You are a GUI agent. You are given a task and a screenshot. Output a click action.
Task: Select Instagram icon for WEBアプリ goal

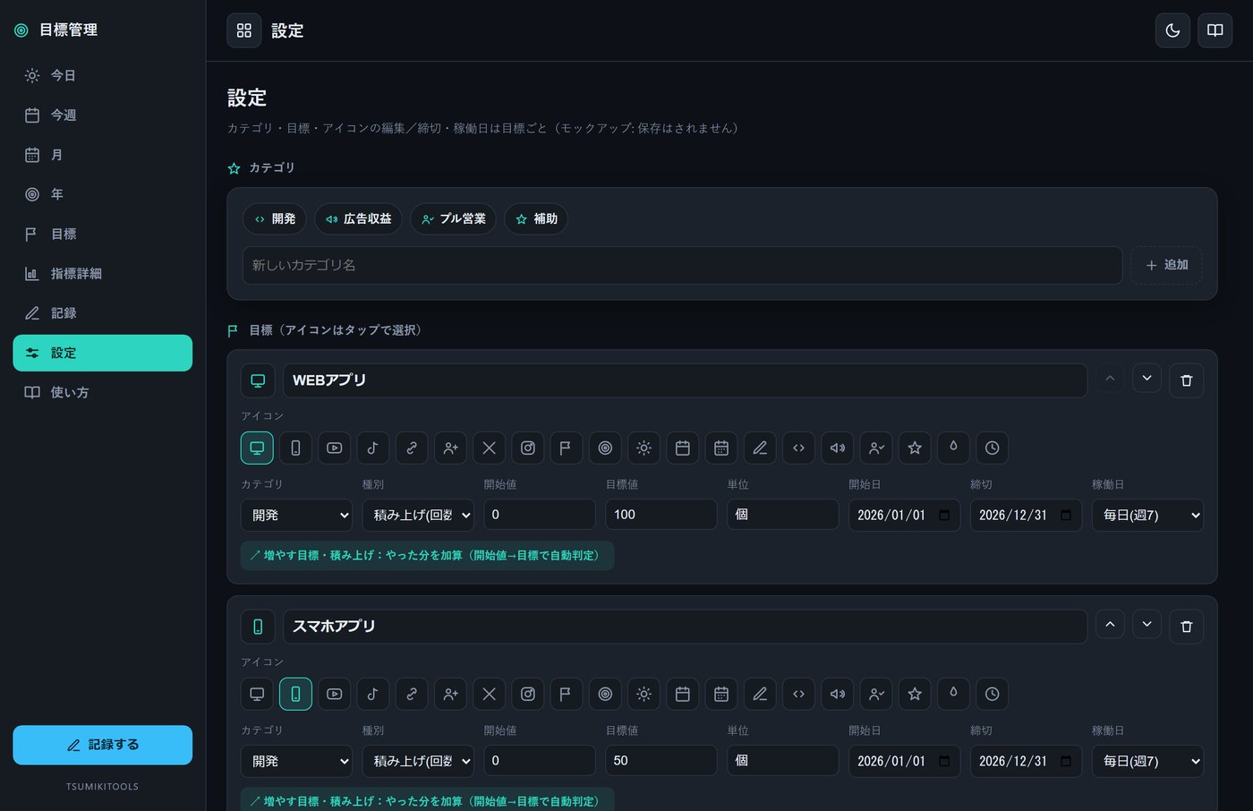[x=528, y=448]
